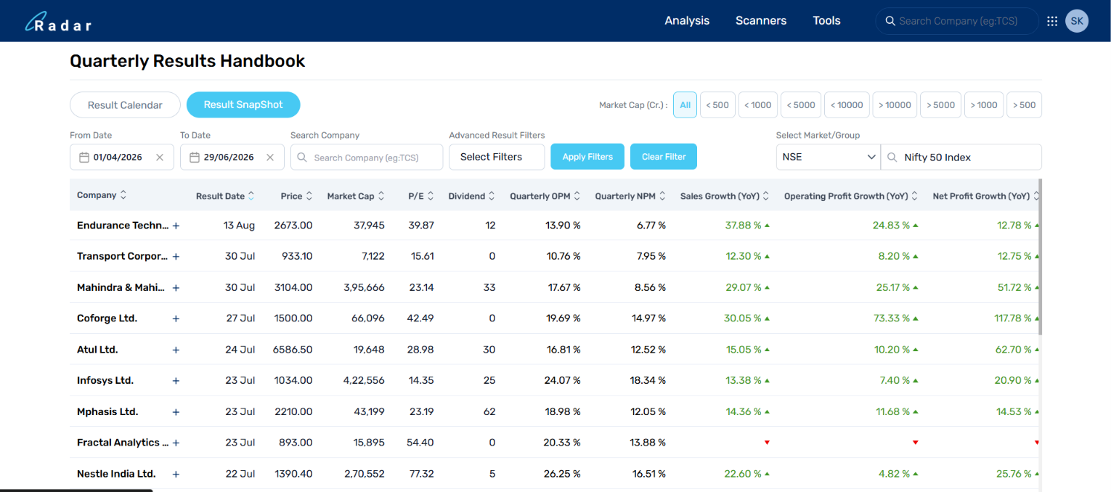Image resolution: width=1111 pixels, height=492 pixels.
Task: Sort by Dividend column
Action: (492, 196)
